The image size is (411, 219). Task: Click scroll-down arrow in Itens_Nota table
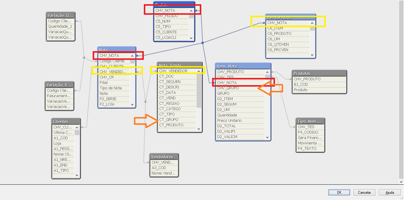point(267,137)
